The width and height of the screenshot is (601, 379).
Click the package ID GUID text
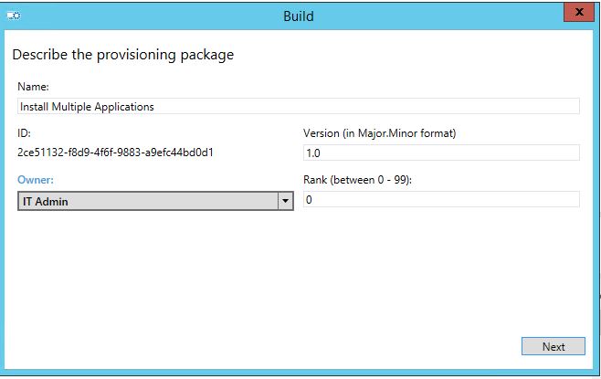click(115, 153)
